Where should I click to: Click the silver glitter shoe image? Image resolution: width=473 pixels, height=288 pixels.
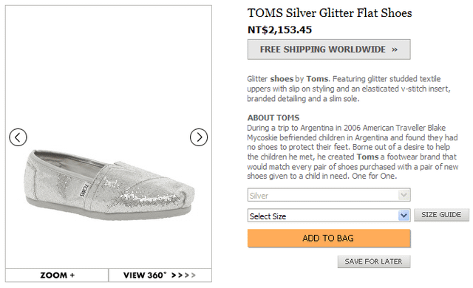pos(109,185)
